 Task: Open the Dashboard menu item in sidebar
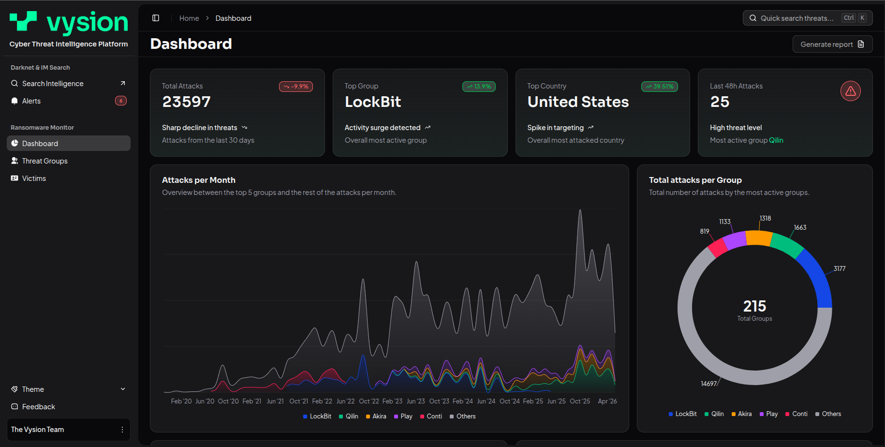[40, 143]
